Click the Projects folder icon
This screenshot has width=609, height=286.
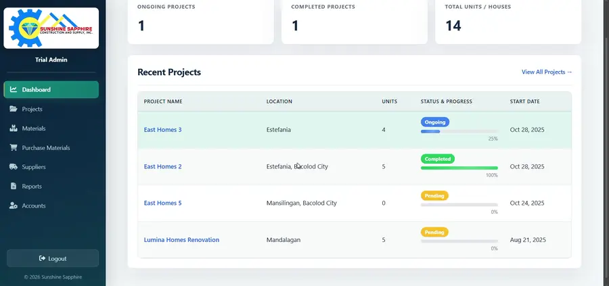point(14,109)
